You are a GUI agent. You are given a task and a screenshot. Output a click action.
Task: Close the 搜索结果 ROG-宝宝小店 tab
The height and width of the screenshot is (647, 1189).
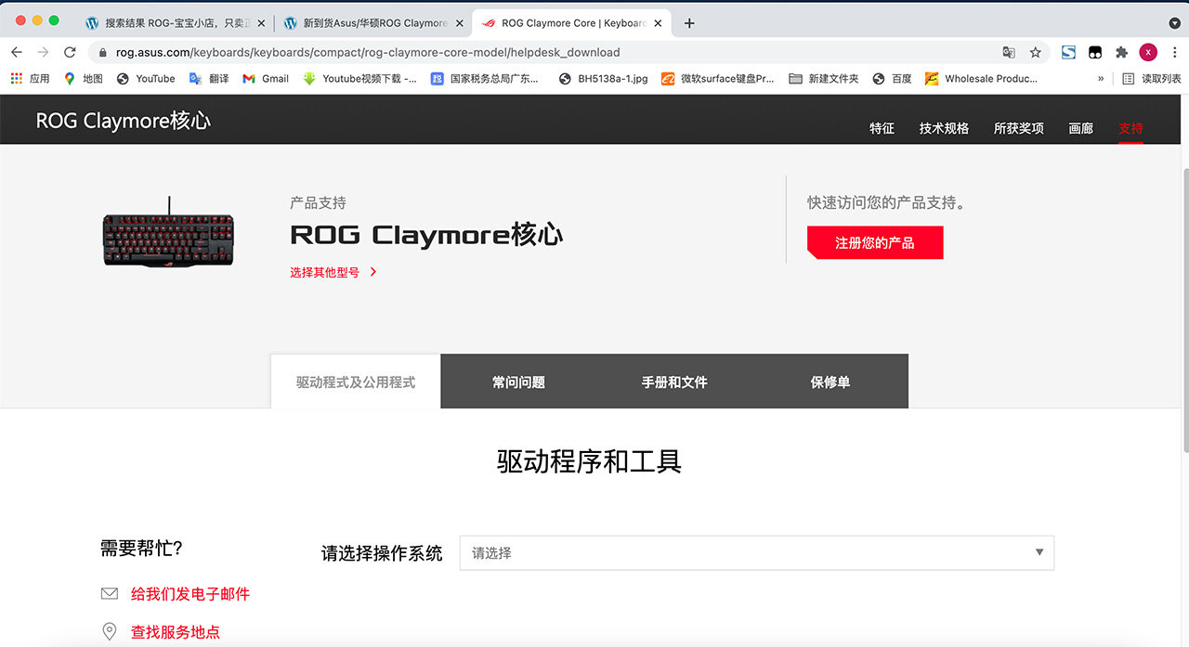[263, 23]
